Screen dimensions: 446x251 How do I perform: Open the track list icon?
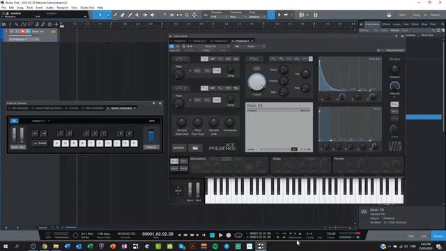[3, 24]
